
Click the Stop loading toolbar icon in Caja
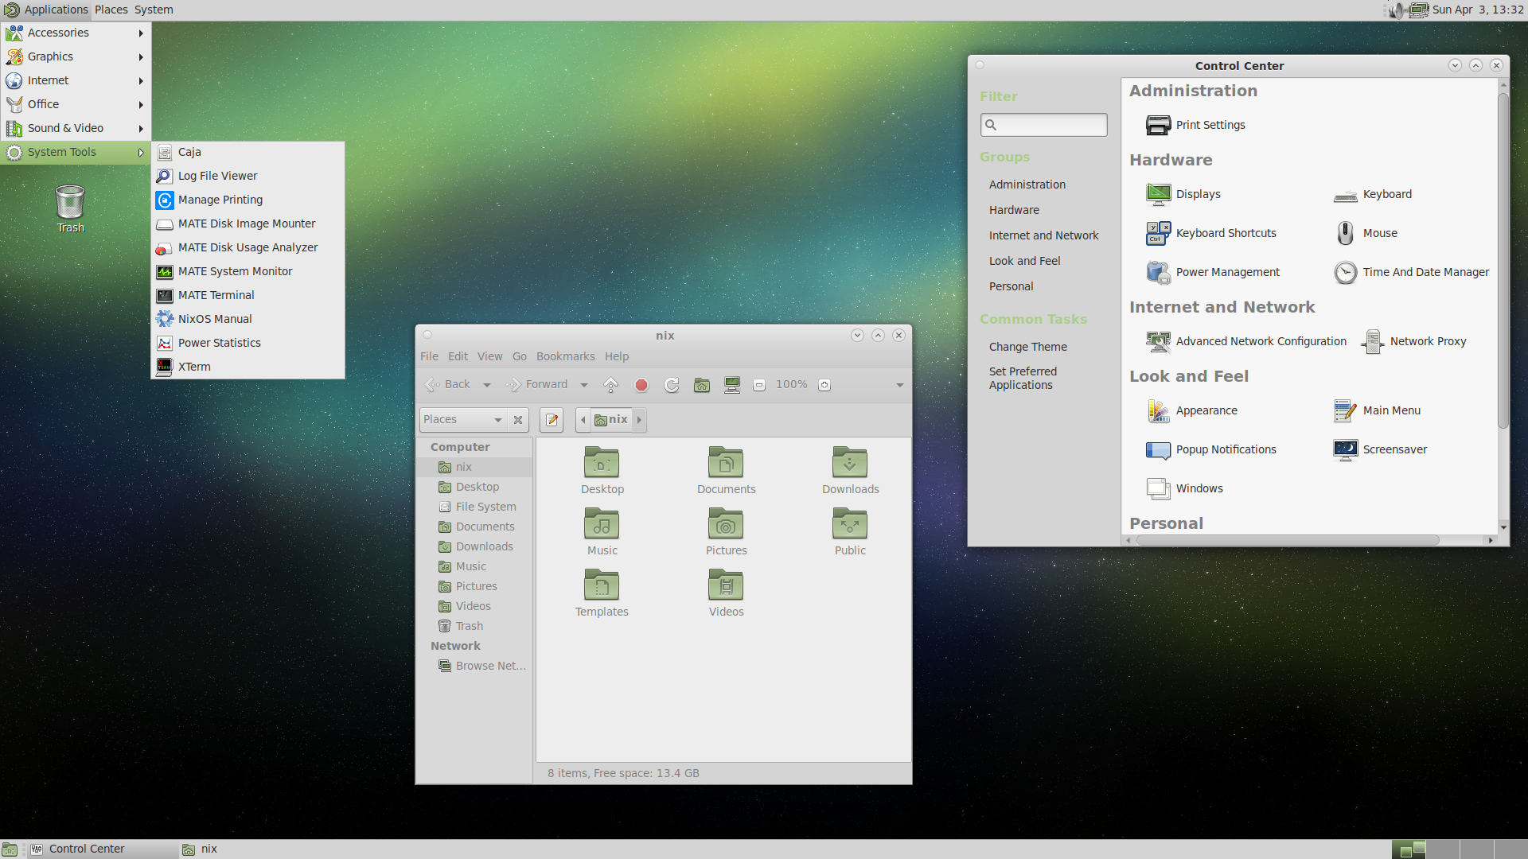click(x=641, y=385)
